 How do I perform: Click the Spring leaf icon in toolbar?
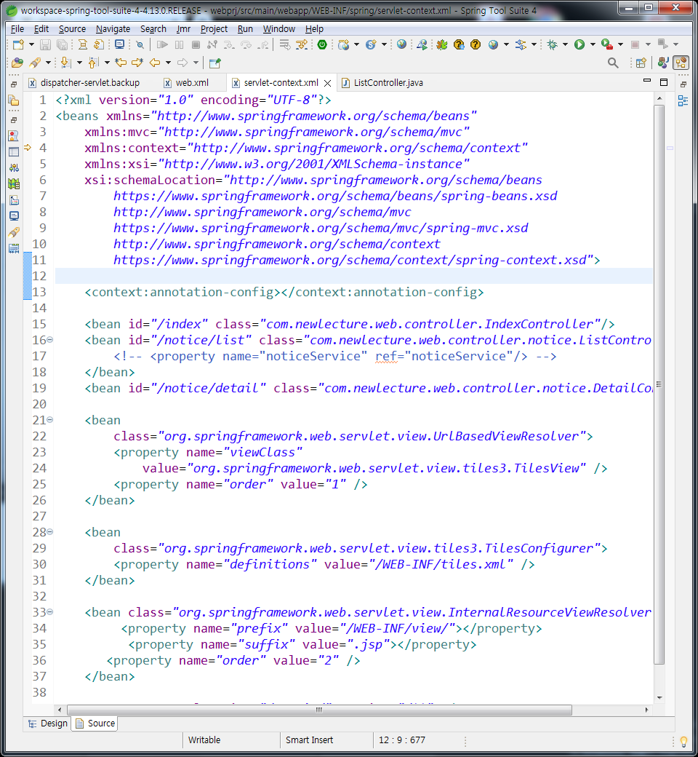click(x=441, y=45)
